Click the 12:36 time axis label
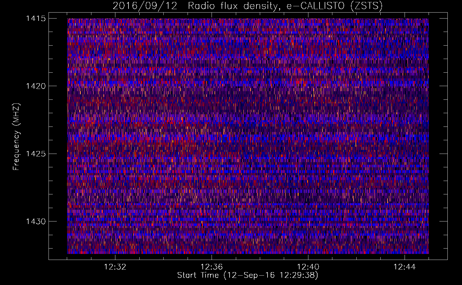This screenshot has height=285, width=462. tap(212, 267)
